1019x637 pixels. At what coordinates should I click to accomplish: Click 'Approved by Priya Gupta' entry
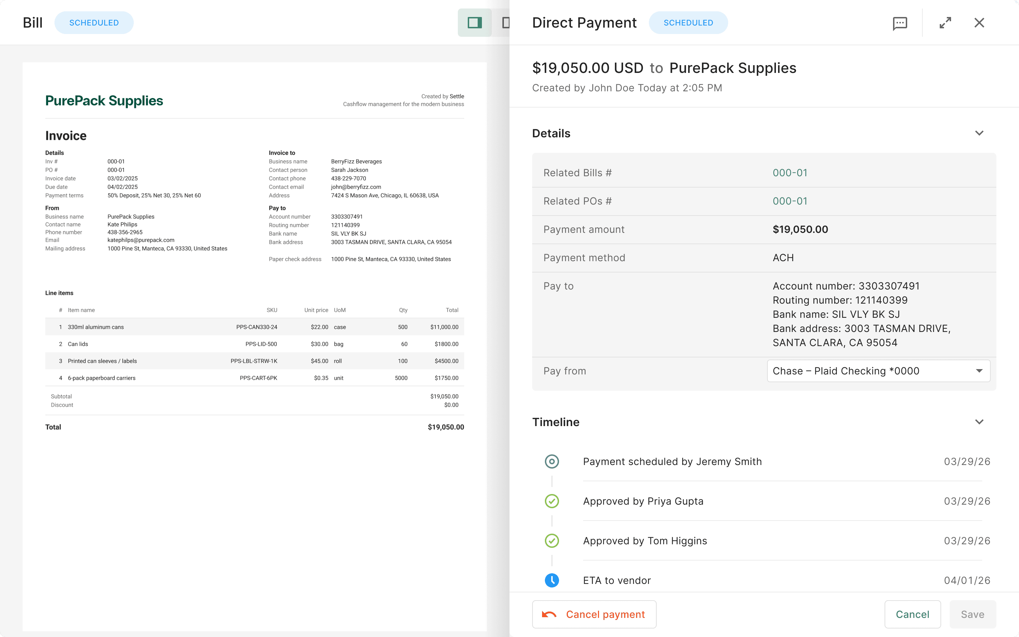[643, 501]
